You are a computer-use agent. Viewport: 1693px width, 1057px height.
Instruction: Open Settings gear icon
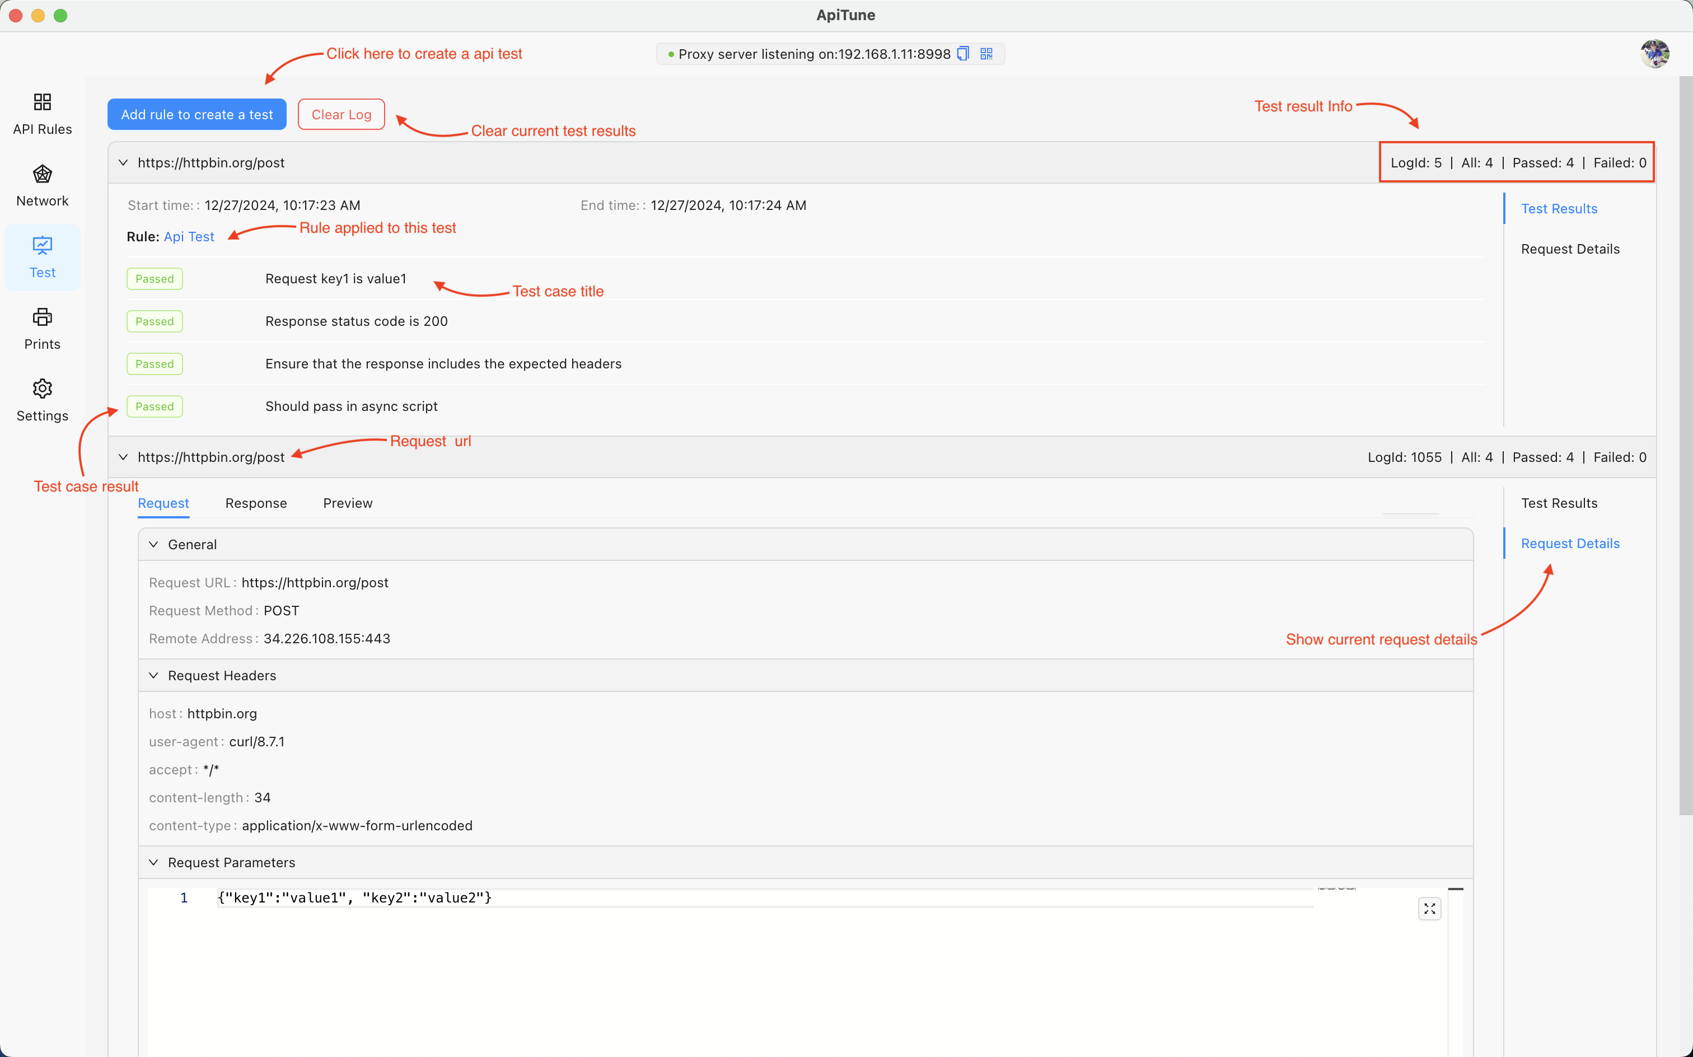coord(42,390)
